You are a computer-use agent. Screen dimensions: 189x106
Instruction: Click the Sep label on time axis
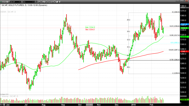63,104
